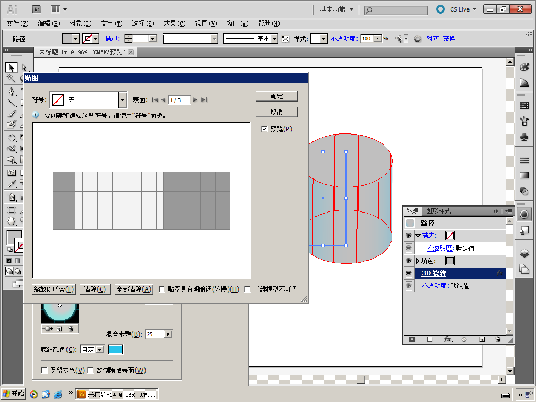The height and width of the screenshot is (402, 536).
Task: Open the Symbols panel (club icon)
Action: (x=524, y=137)
